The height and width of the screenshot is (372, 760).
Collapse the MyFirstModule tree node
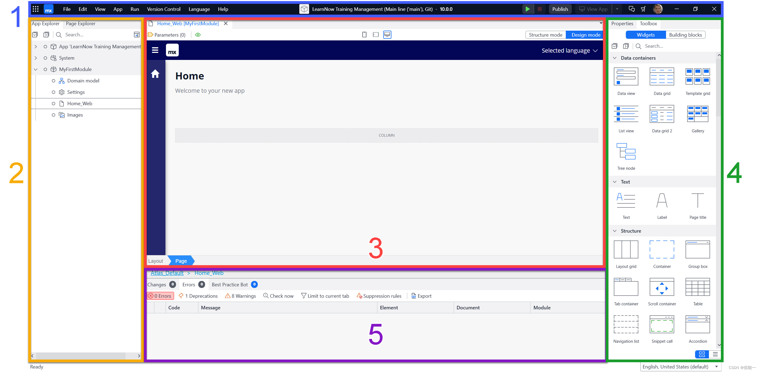36,69
